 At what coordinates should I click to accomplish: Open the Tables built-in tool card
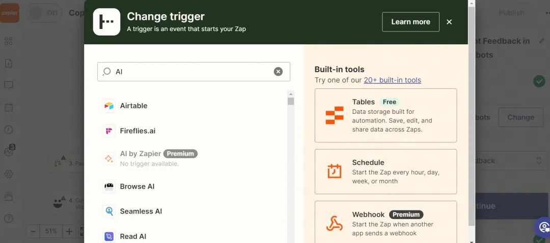(386, 115)
